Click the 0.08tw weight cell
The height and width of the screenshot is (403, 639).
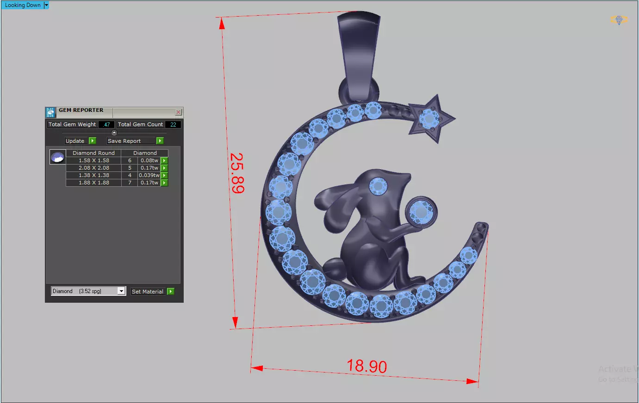point(149,160)
